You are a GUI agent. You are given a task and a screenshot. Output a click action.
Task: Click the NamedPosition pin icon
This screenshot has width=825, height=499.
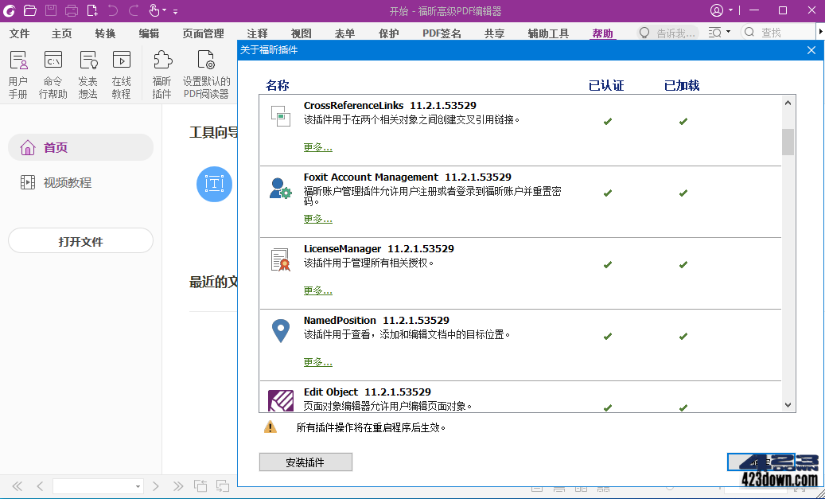click(281, 332)
